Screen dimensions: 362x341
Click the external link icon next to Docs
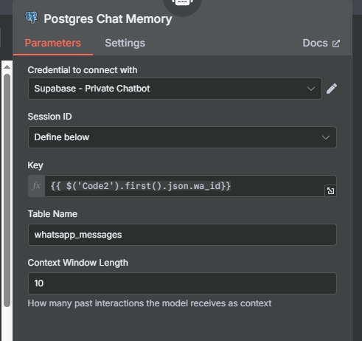tap(336, 44)
